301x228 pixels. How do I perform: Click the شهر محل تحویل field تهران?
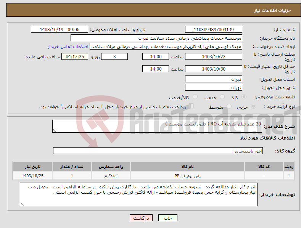point(214,88)
